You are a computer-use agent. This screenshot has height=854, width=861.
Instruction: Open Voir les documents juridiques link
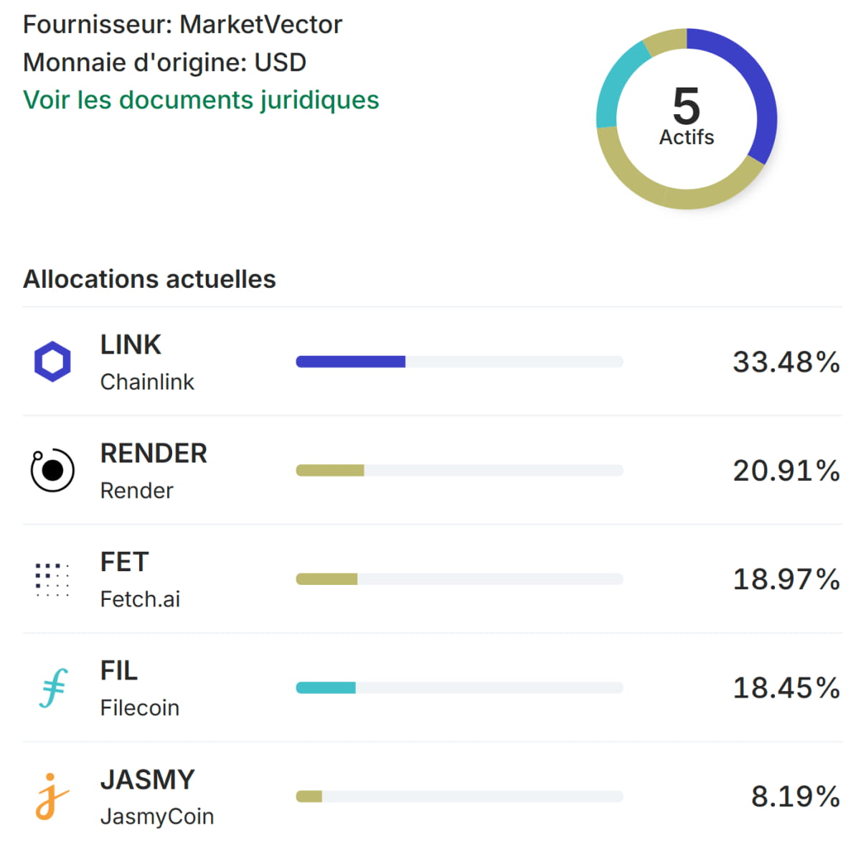(x=201, y=100)
